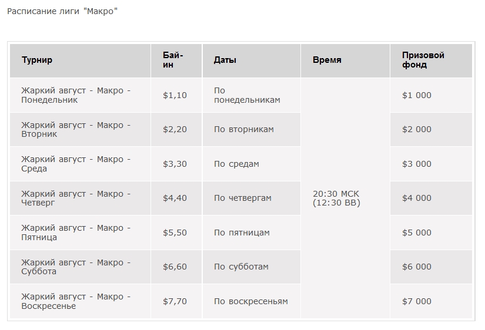This screenshot has width=485, height=330.
Task: Click the Жаркий август Макро Понедельник tournament cell
Action: (x=80, y=95)
